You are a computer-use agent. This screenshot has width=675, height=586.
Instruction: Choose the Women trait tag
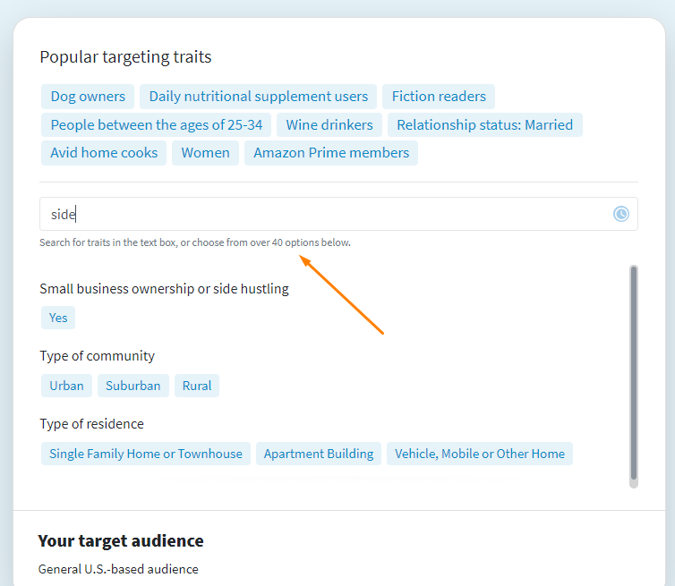(x=205, y=153)
